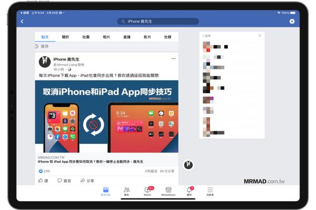Open Marketplace in bottom bar
The image size is (316, 210).
coord(169,191)
